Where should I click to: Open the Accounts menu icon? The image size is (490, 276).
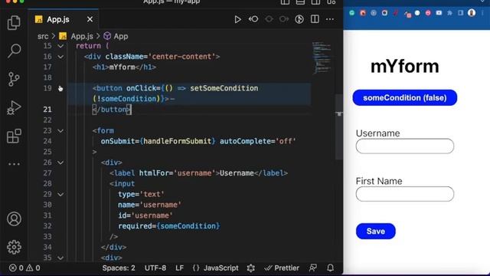[x=14, y=219]
